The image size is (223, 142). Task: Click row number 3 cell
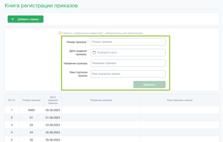coord(12,125)
